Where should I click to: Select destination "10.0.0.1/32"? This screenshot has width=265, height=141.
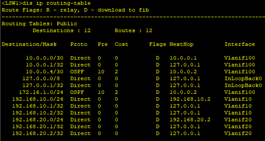(44, 65)
